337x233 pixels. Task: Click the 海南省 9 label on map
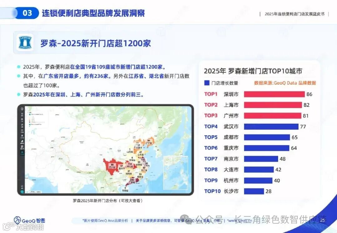(125, 189)
